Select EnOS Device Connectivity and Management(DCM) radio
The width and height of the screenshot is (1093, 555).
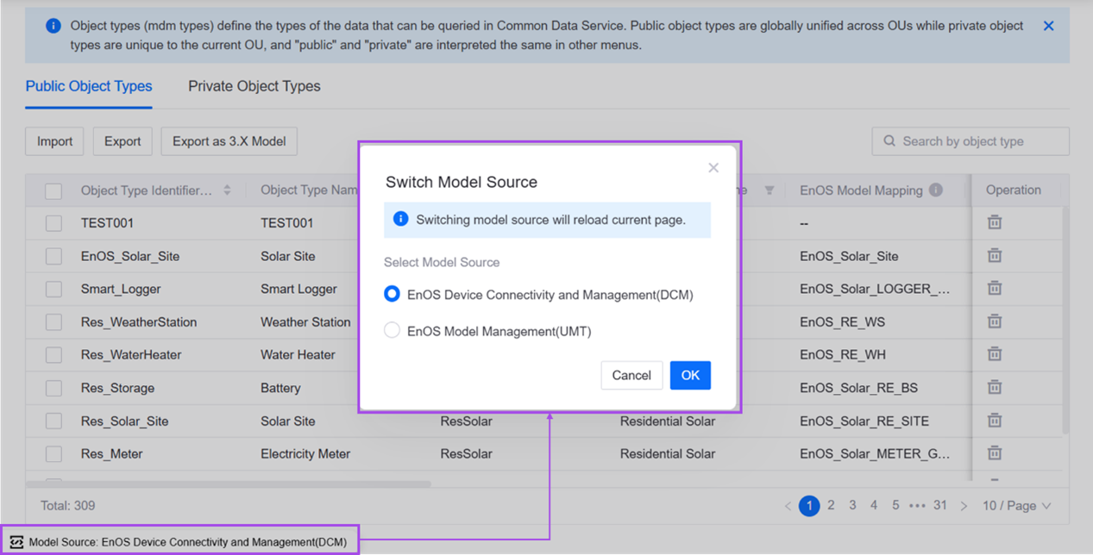click(x=392, y=295)
